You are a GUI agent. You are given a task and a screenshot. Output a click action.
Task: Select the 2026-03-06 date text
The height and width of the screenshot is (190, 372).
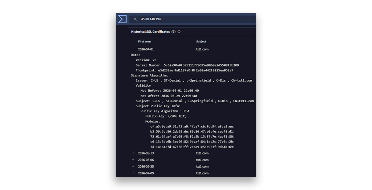[x=146, y=160]
